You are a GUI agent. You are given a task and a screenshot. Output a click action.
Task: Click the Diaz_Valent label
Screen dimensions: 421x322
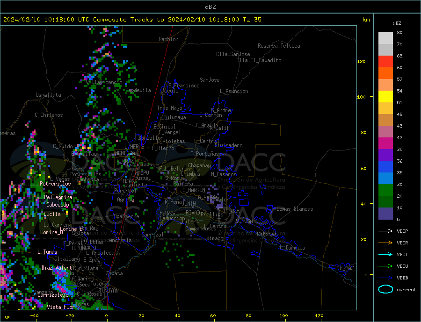click(x=57, y=268)
